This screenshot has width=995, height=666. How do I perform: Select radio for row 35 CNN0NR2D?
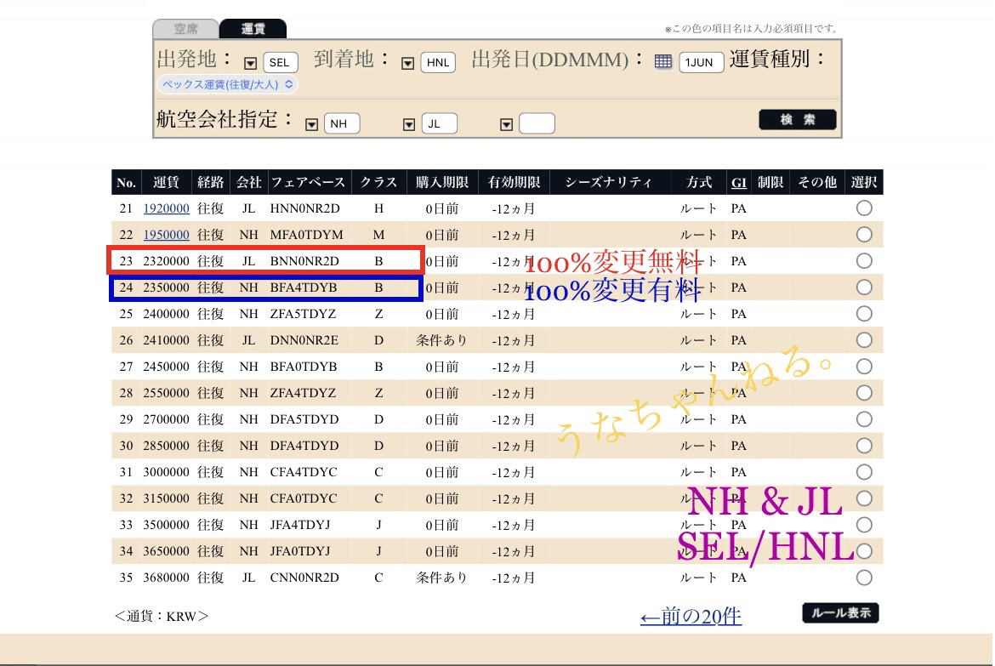(x=864, y=578)
